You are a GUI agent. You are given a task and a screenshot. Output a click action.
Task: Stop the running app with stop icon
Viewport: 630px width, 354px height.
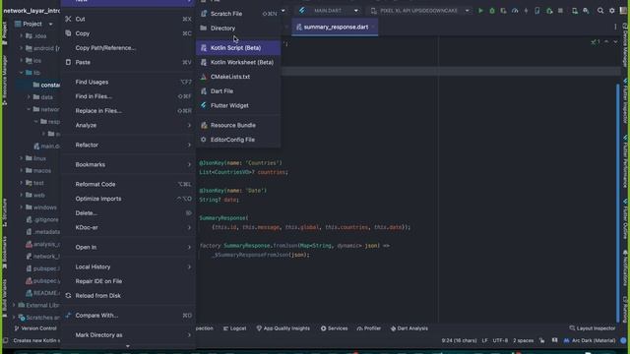pyautogui.click(x=560, y=11)
